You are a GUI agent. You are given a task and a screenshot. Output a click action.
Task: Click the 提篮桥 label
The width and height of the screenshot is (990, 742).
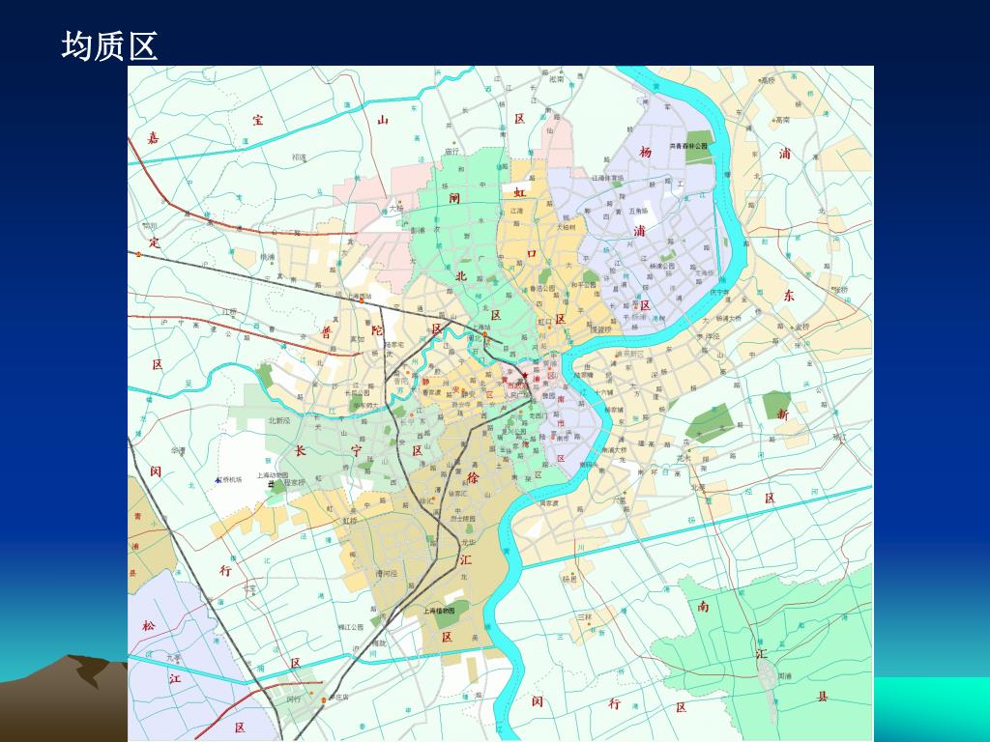coord(599,329)
